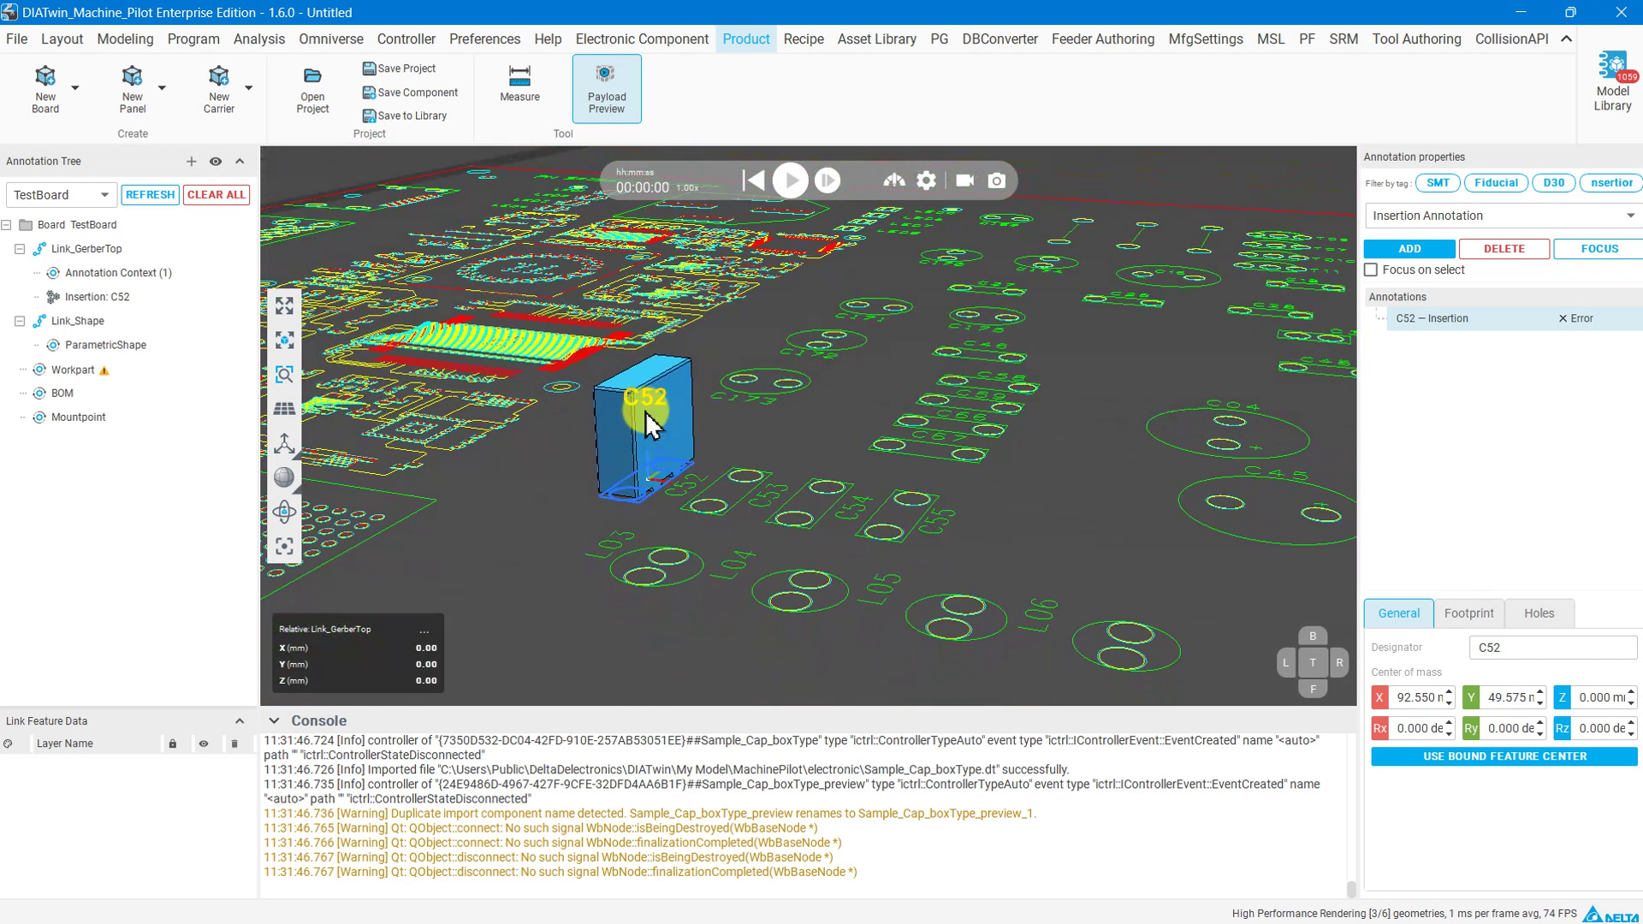
Task: Toggle the Fiducial tag filter
Action: (1496, 182)
